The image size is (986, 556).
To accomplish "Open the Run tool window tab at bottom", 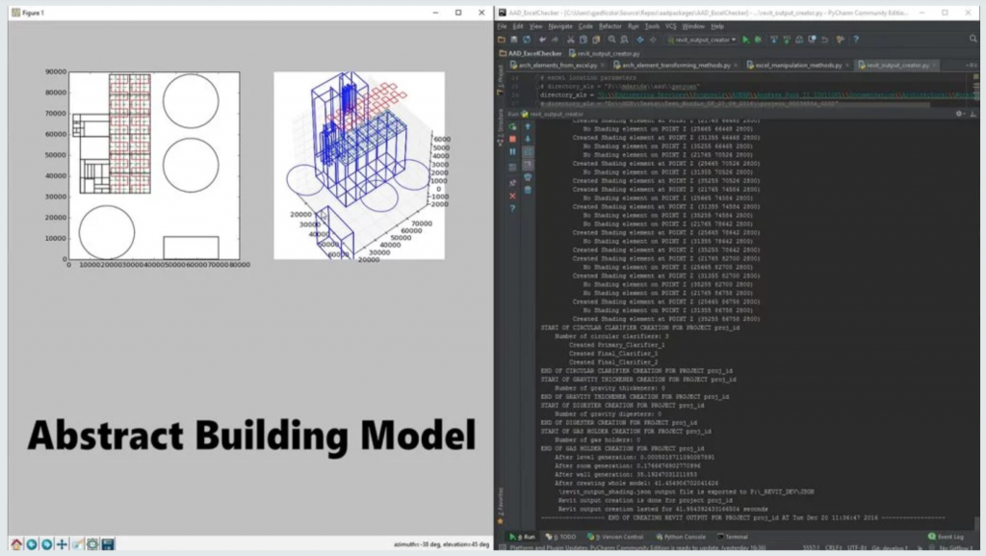I will tap(523, 537).
